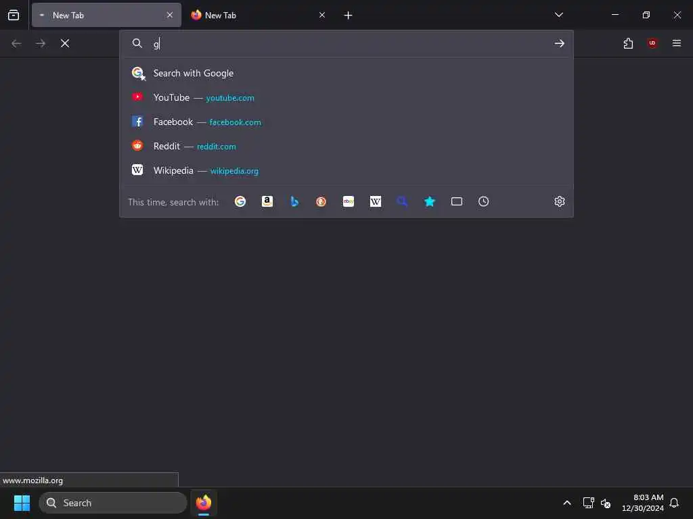Search History with the clock icon

(483, 201)
